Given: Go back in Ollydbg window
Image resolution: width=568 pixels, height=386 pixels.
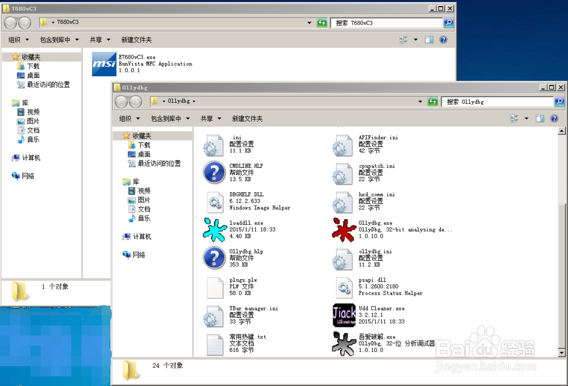Looking at the screenshot, I should [122, 102].
